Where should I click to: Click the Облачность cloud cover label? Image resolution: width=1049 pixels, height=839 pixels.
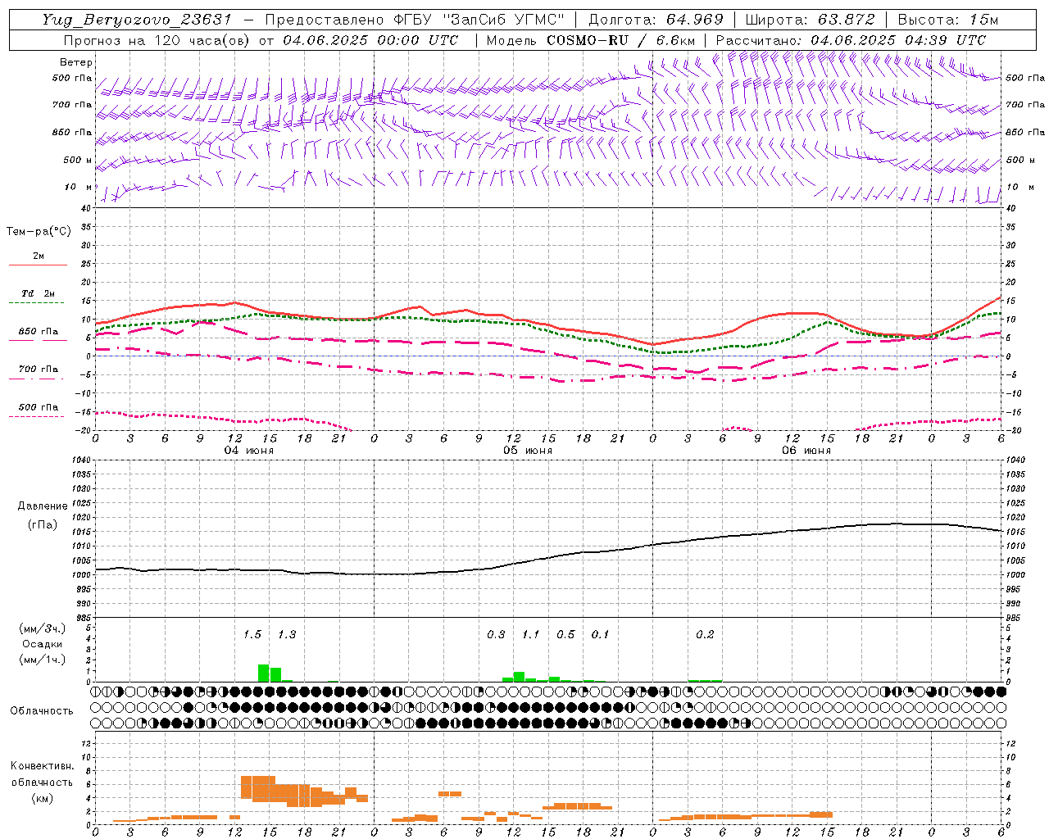[x=42, y=711]
